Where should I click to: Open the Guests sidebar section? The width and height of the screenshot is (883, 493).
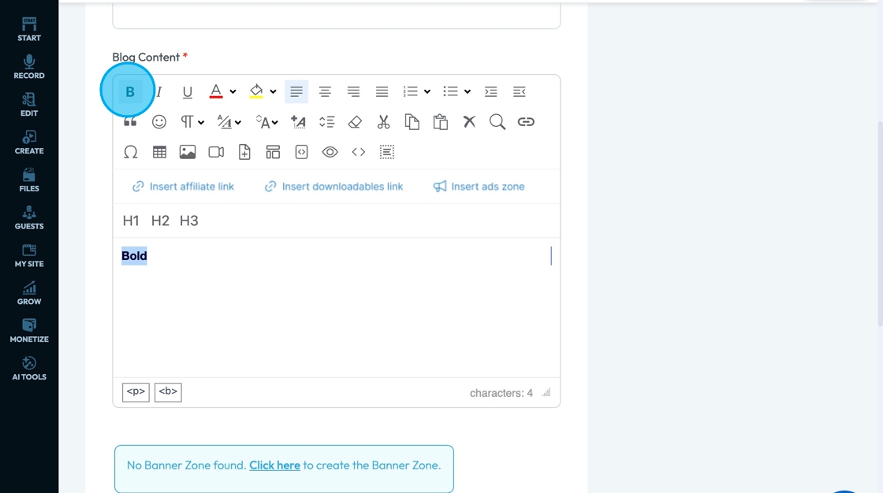[29, 218]
